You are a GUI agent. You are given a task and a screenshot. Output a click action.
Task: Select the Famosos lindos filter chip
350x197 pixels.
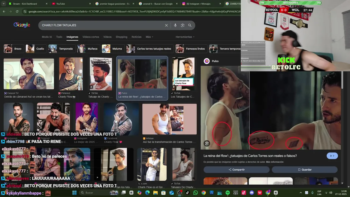[191, 49]
